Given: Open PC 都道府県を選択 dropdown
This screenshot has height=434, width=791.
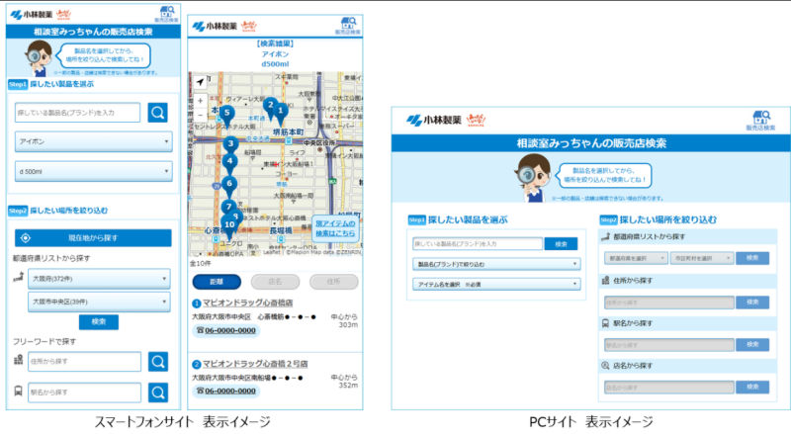Looking at the screenshot, I should pos(636,258).
